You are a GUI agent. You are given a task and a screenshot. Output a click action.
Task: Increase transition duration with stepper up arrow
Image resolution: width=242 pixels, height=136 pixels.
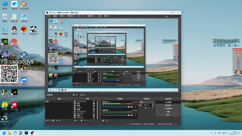(153, 104)
